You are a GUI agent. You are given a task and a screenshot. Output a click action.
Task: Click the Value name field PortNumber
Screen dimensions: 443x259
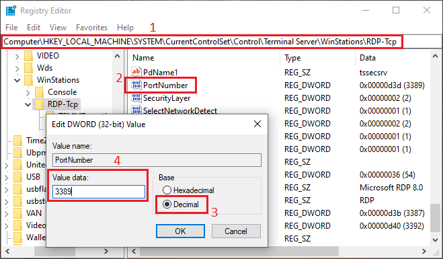[x=157, y=160]
